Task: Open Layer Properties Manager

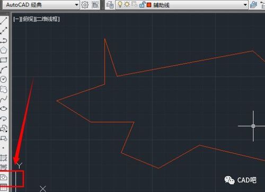Action: coord(110,5)
